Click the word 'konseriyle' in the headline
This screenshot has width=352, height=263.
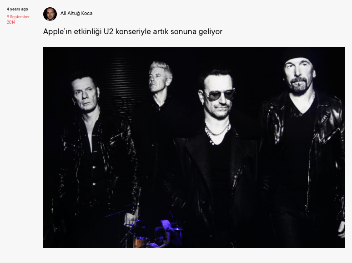click(133, 32)
